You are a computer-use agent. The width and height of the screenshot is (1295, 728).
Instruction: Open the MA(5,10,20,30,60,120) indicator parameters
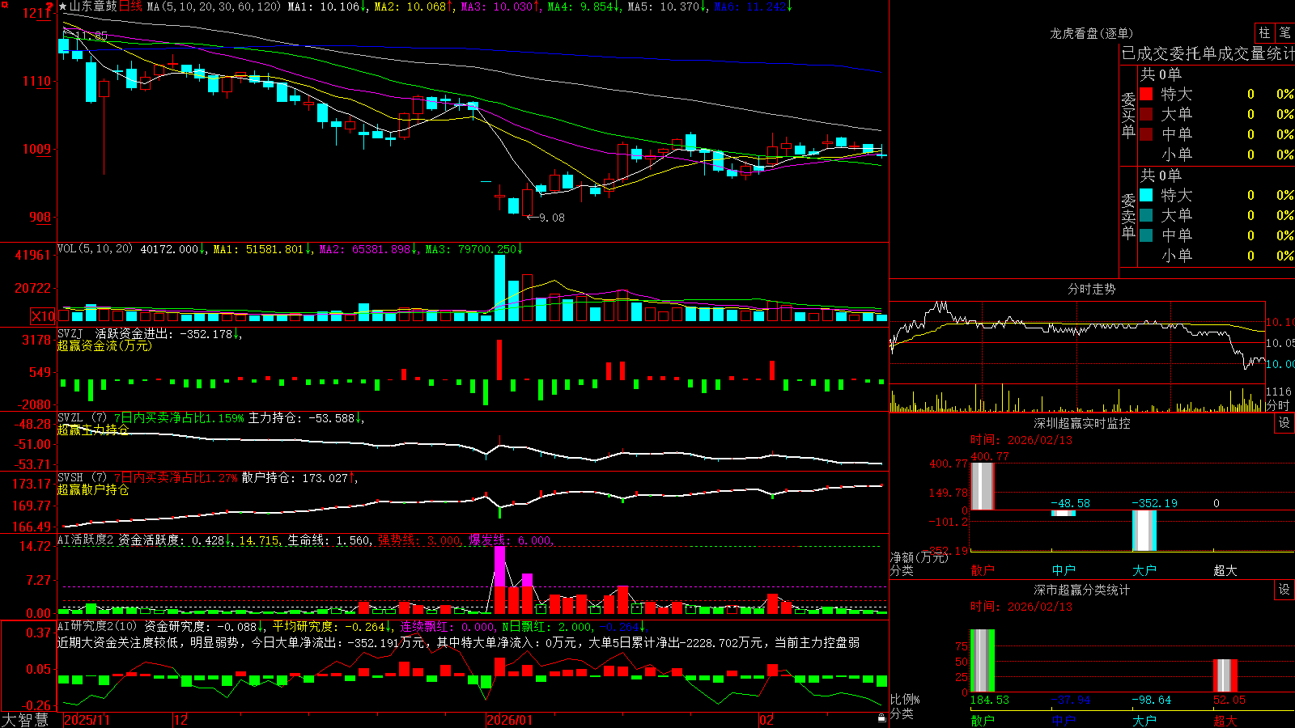click(214, 6)
